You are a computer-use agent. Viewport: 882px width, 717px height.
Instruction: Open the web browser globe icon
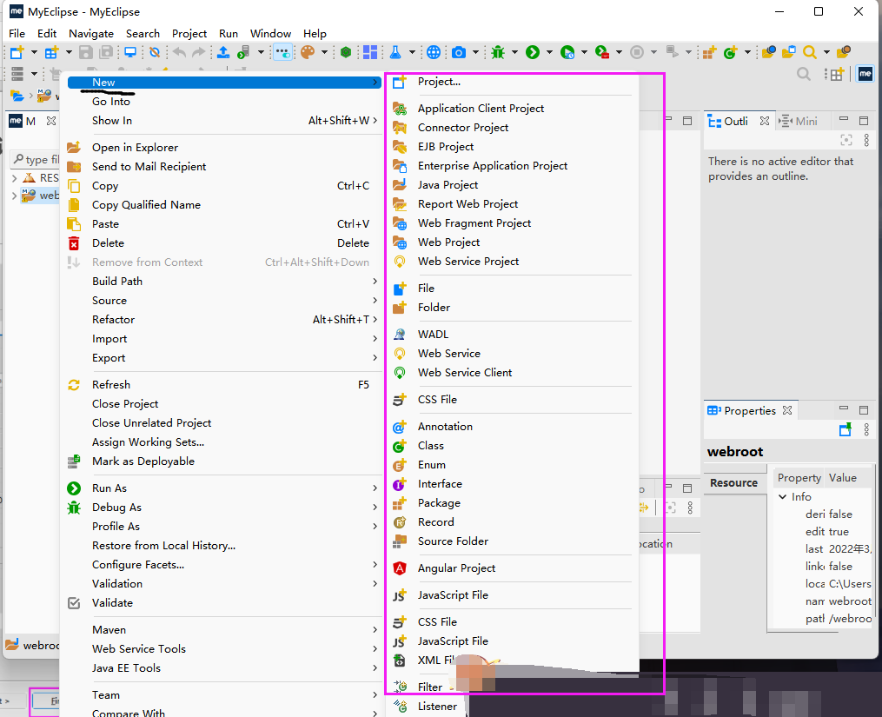click(433, 52)
